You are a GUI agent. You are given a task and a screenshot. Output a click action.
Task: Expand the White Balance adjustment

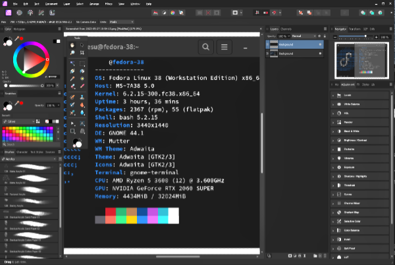coord(333,104)
